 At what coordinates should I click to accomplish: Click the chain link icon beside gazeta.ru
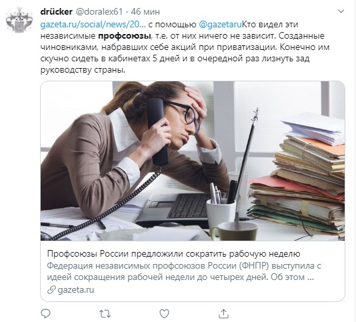[x=51, y=290]
